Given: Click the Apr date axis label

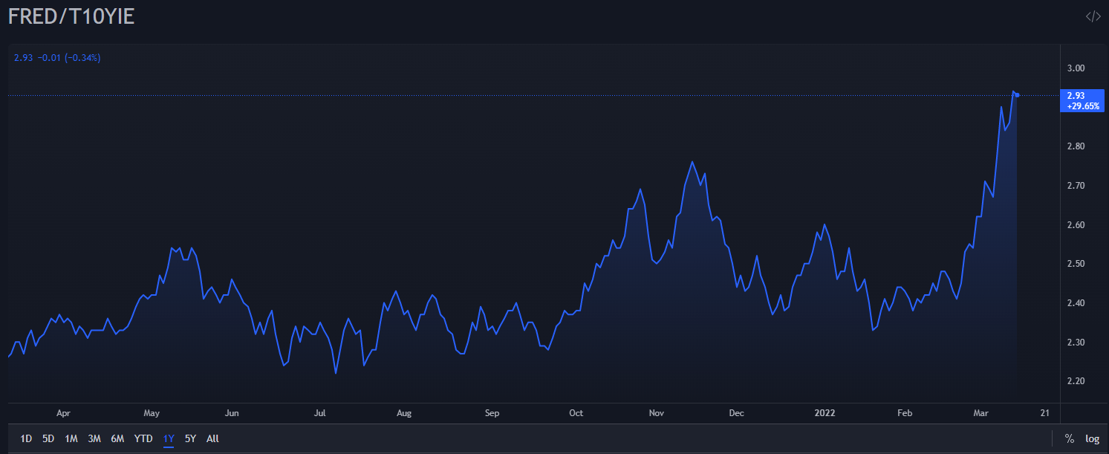Looking at the screenshot, I should (63, 413).
